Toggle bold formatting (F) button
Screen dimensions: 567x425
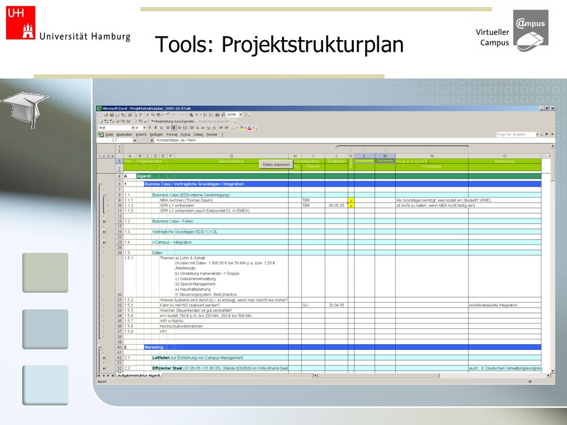tap(149, 127)
